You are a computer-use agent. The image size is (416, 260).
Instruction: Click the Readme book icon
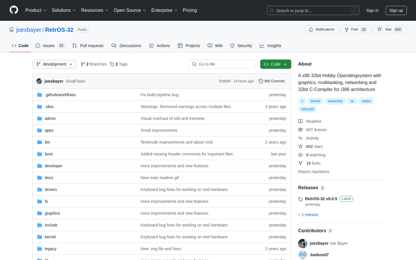300,121
